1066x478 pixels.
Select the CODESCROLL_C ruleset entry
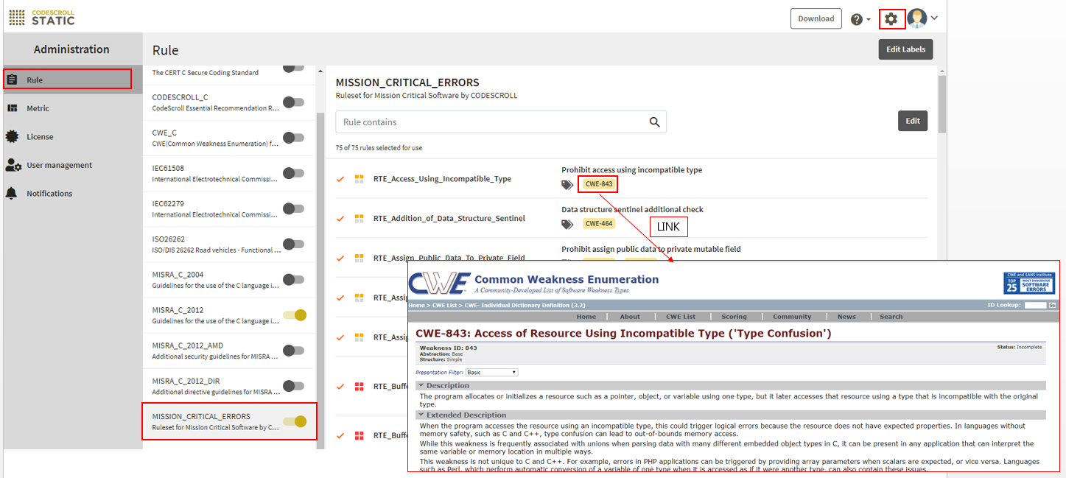(229, 102)
